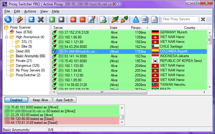Select the SSL (1) folder
The width and height of the screenshot is (215, 134).
pyautogui.click(x=27, y=42)
